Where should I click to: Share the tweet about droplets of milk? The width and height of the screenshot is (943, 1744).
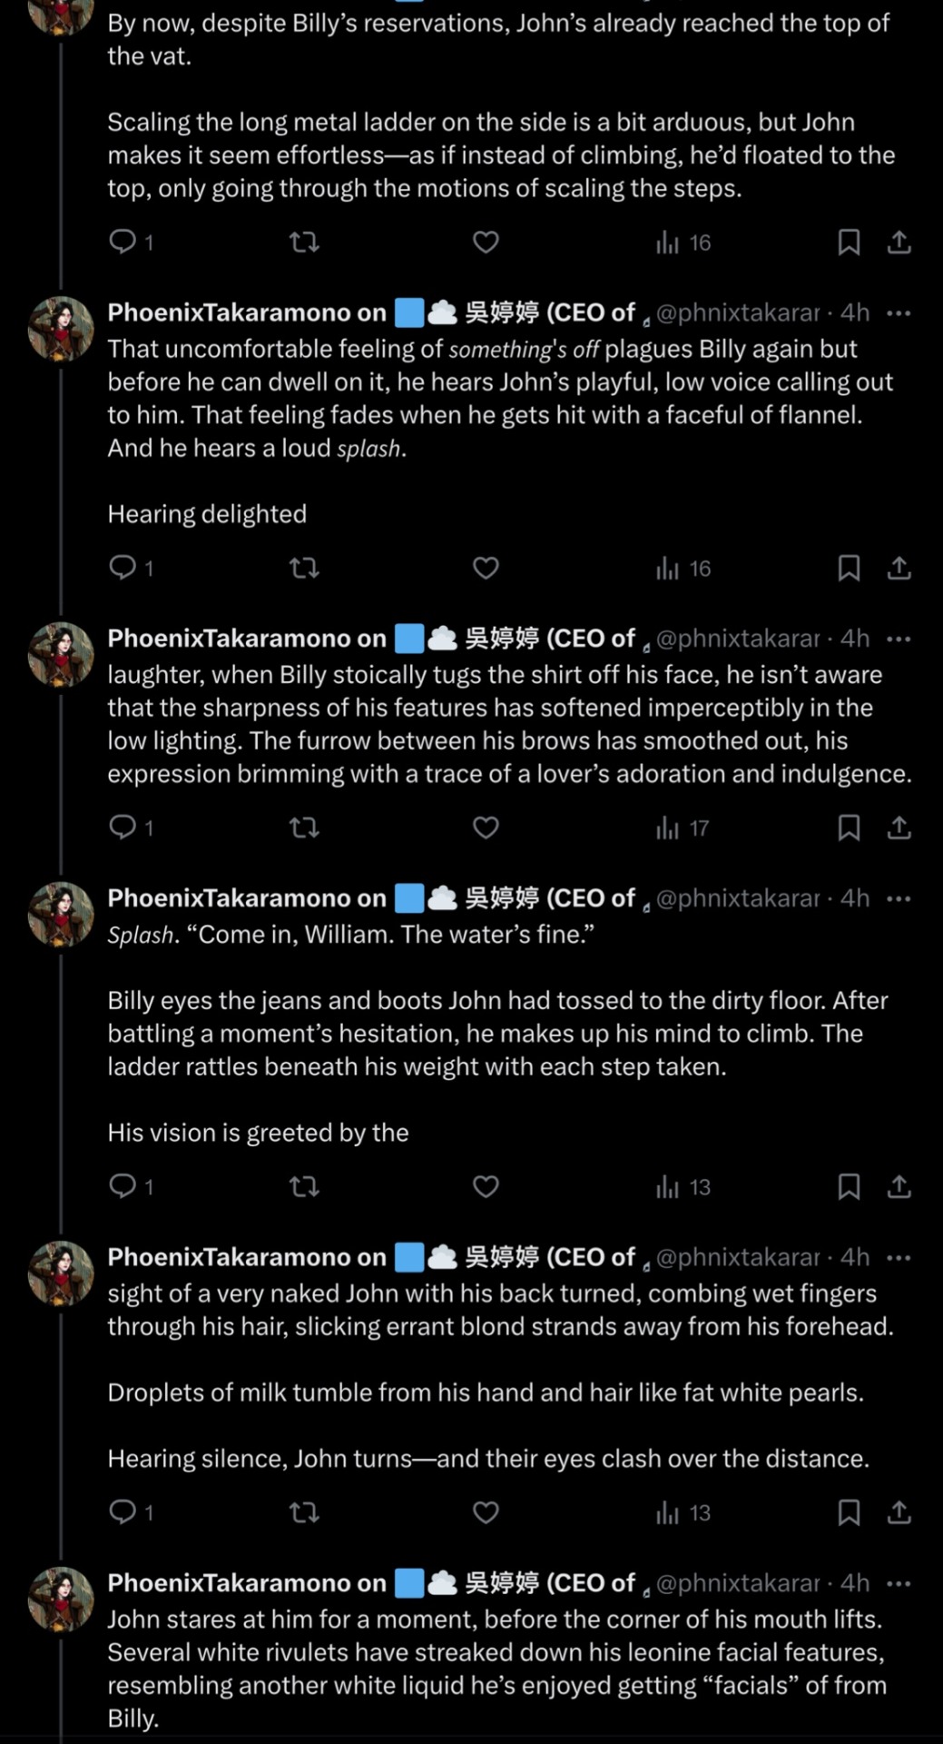pyautogui.click(x=899, y=1512)
